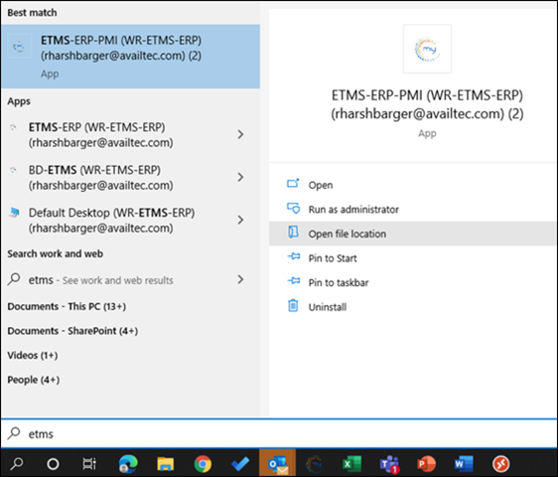Choose Uninstall for the app
558x477 pixels.
click(328, 307)
